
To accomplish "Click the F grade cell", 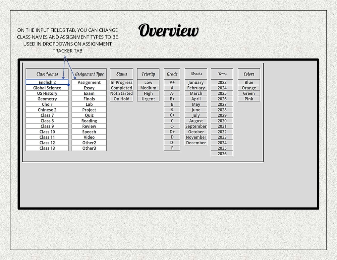I will click(172, 148).
